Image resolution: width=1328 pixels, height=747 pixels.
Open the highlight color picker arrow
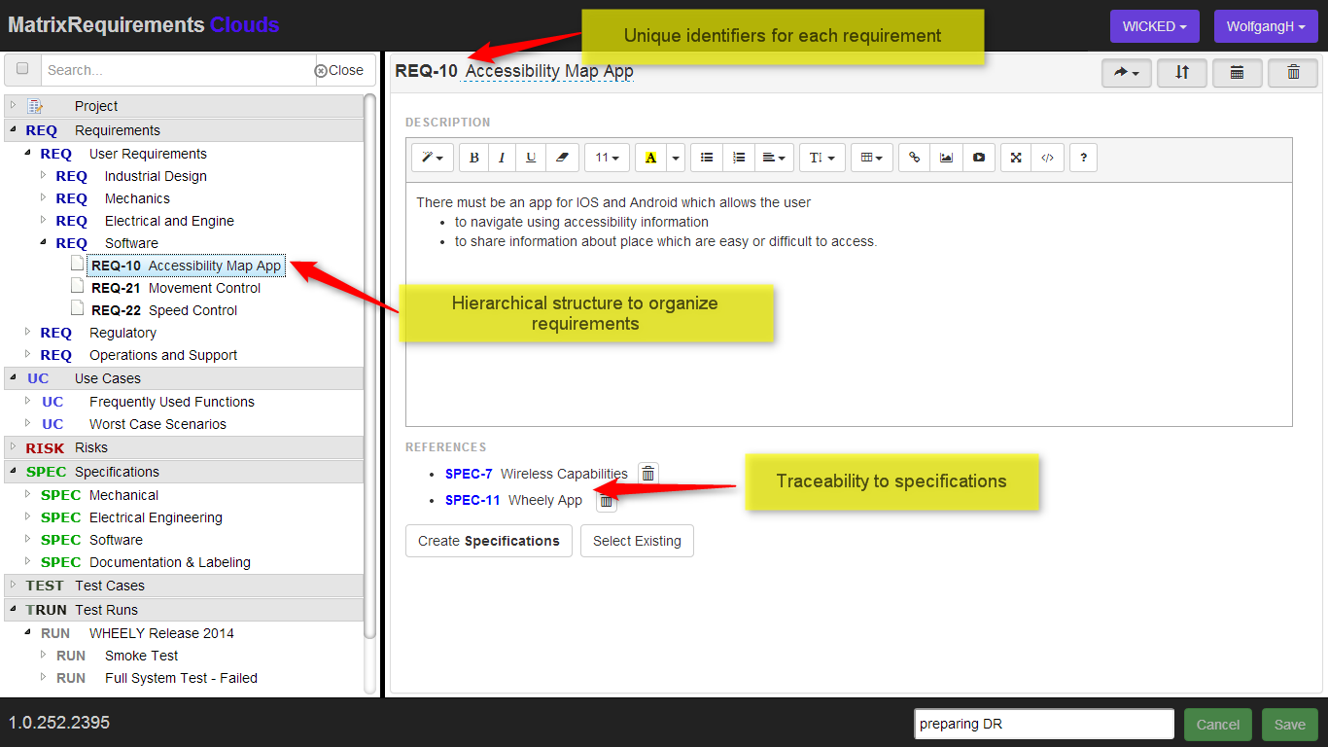click(675, 158)
